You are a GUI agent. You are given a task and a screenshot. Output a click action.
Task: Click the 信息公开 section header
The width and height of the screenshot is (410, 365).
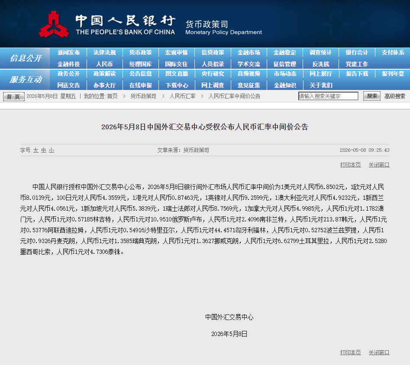click(x=26, y=58)
